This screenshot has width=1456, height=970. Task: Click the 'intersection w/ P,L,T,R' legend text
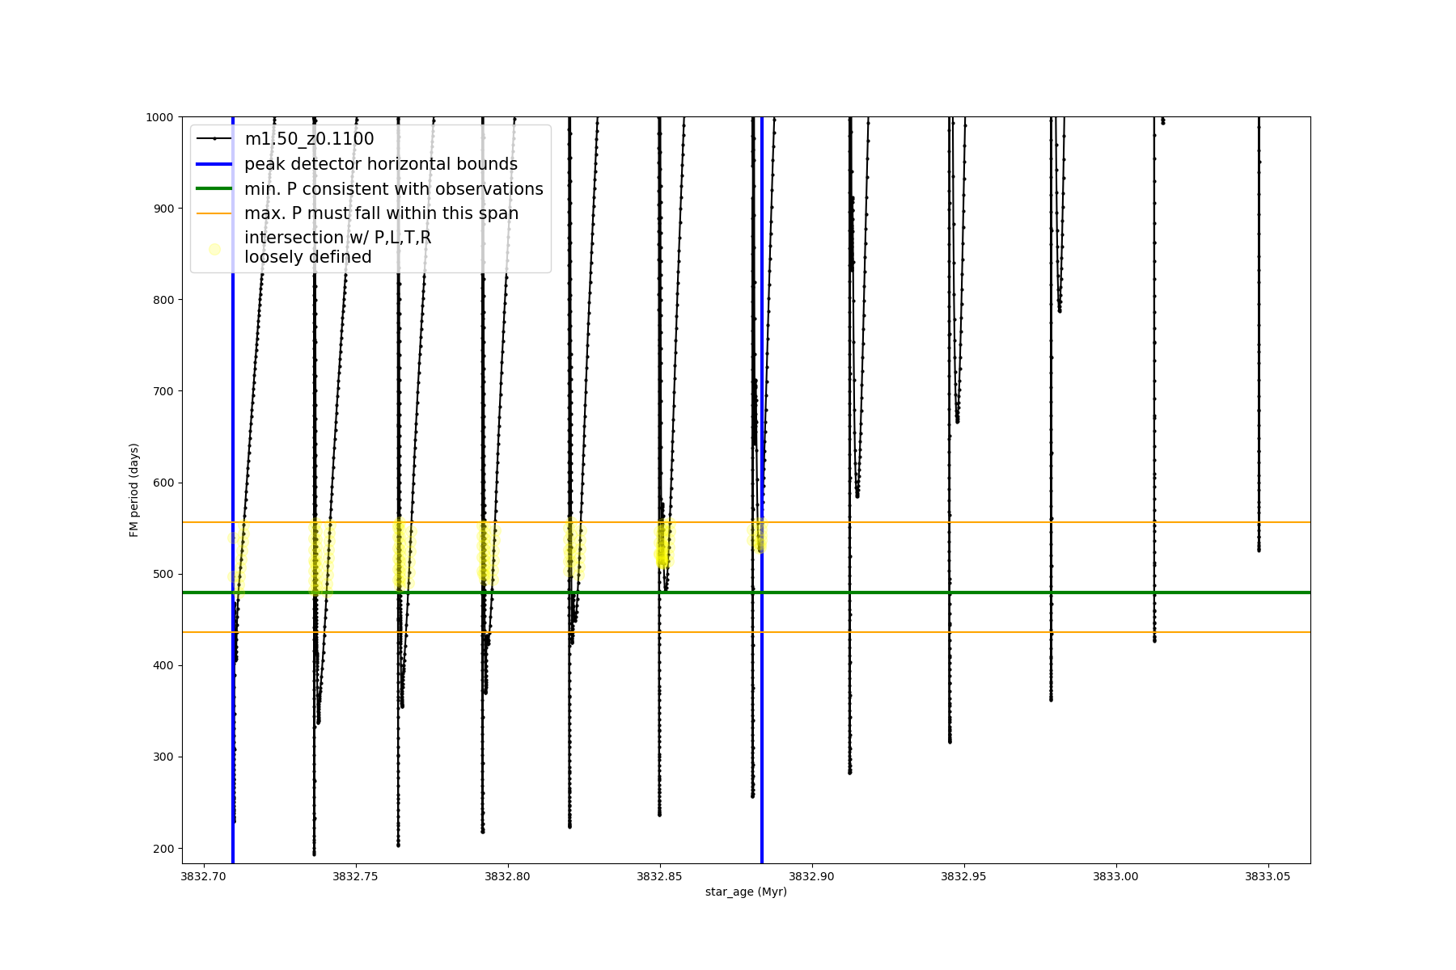(x=337, y=238)
